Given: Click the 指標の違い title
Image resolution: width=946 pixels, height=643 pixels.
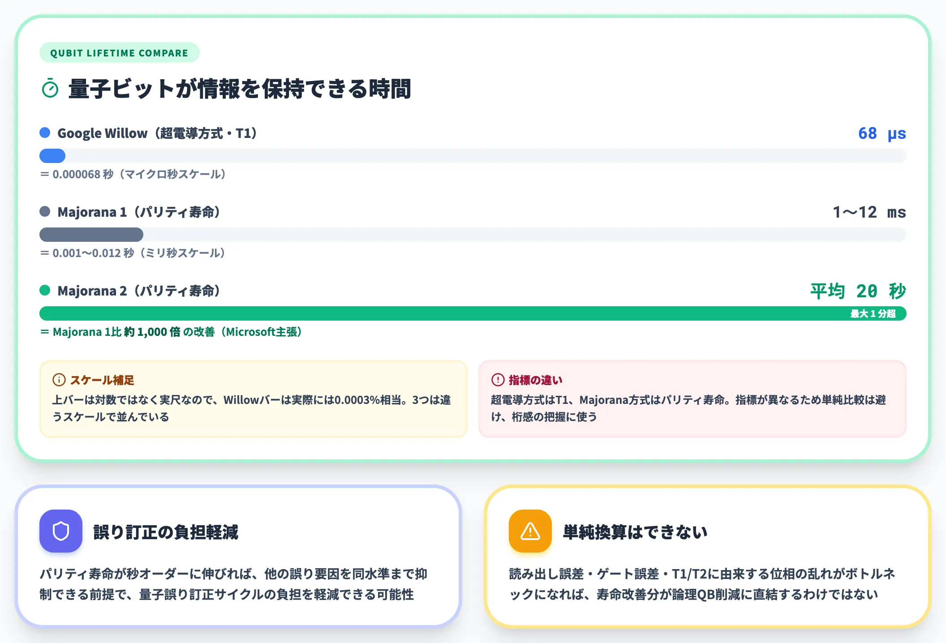Looking at the screenshot, I should pyautogui.click(x=535, y=380).
